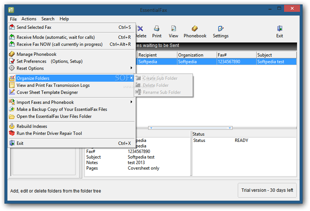
Task: Click the Receive Fax NOW icon
Action: [12, 44]
